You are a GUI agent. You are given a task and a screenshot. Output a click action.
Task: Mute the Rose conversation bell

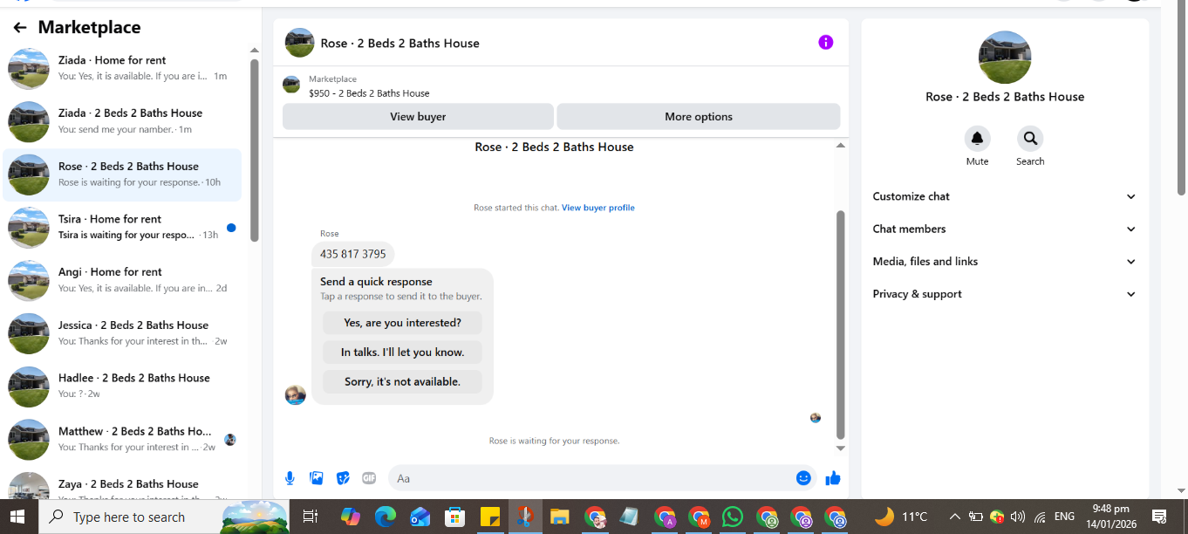[x=978, y=139]
